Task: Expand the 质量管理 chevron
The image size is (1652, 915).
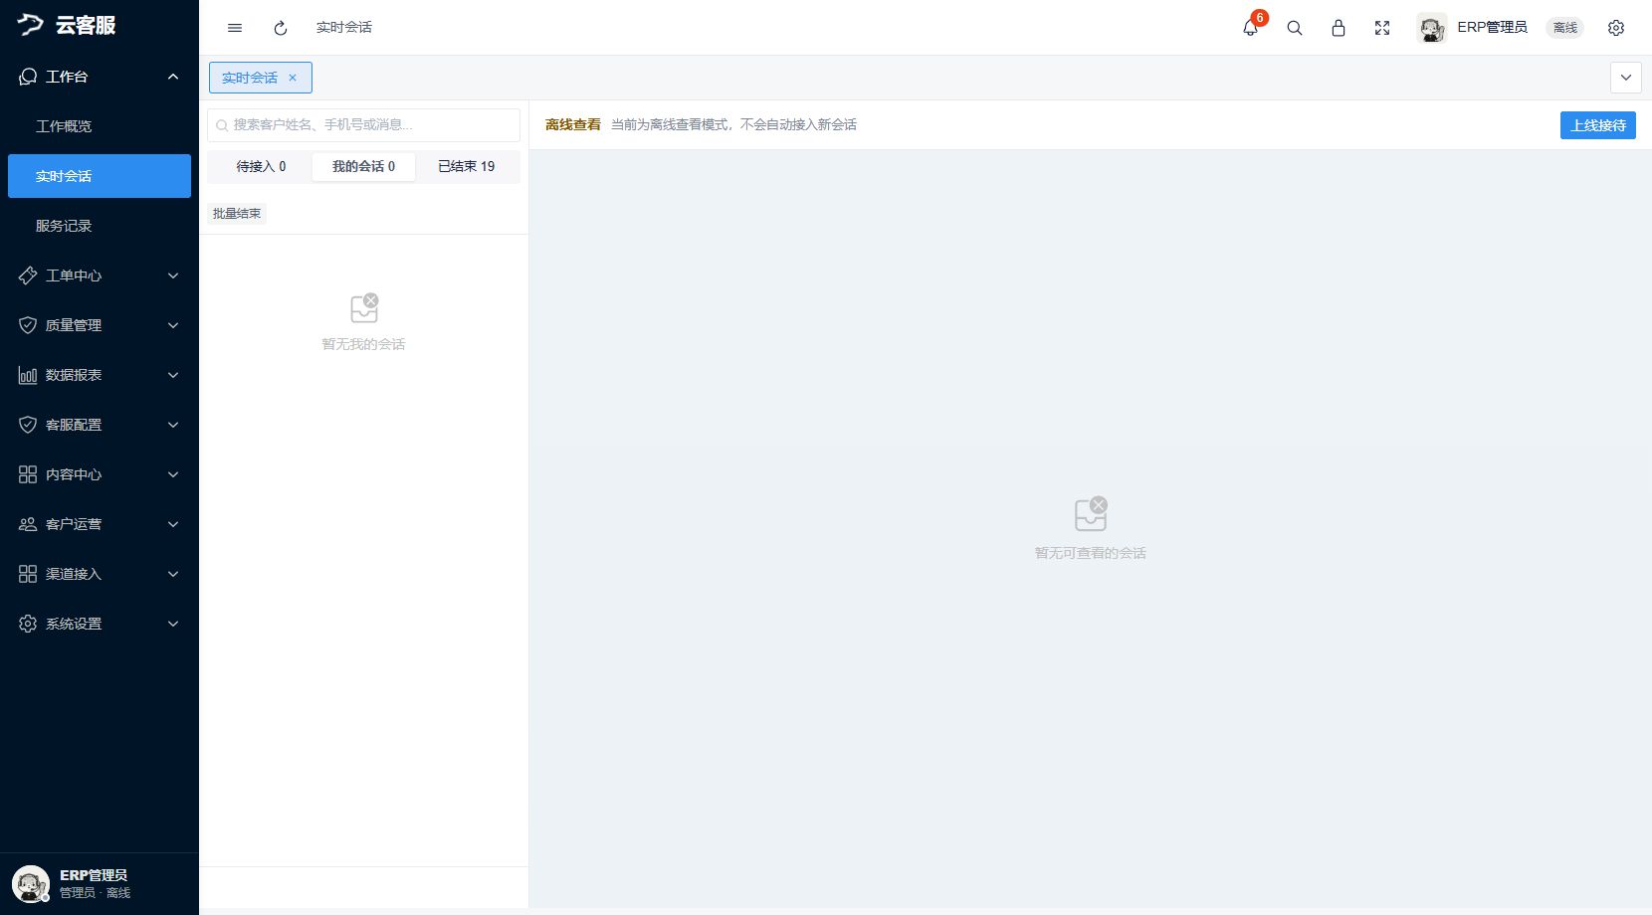Action: pyautogui.click(x=173, y=325)
